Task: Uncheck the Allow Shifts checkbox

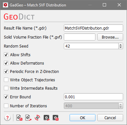Action: pyautogui.click(x=6, y=55)
